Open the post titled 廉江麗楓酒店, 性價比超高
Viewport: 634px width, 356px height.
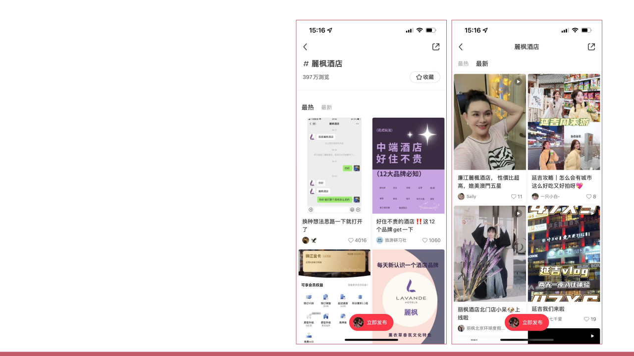click(488, 181)
